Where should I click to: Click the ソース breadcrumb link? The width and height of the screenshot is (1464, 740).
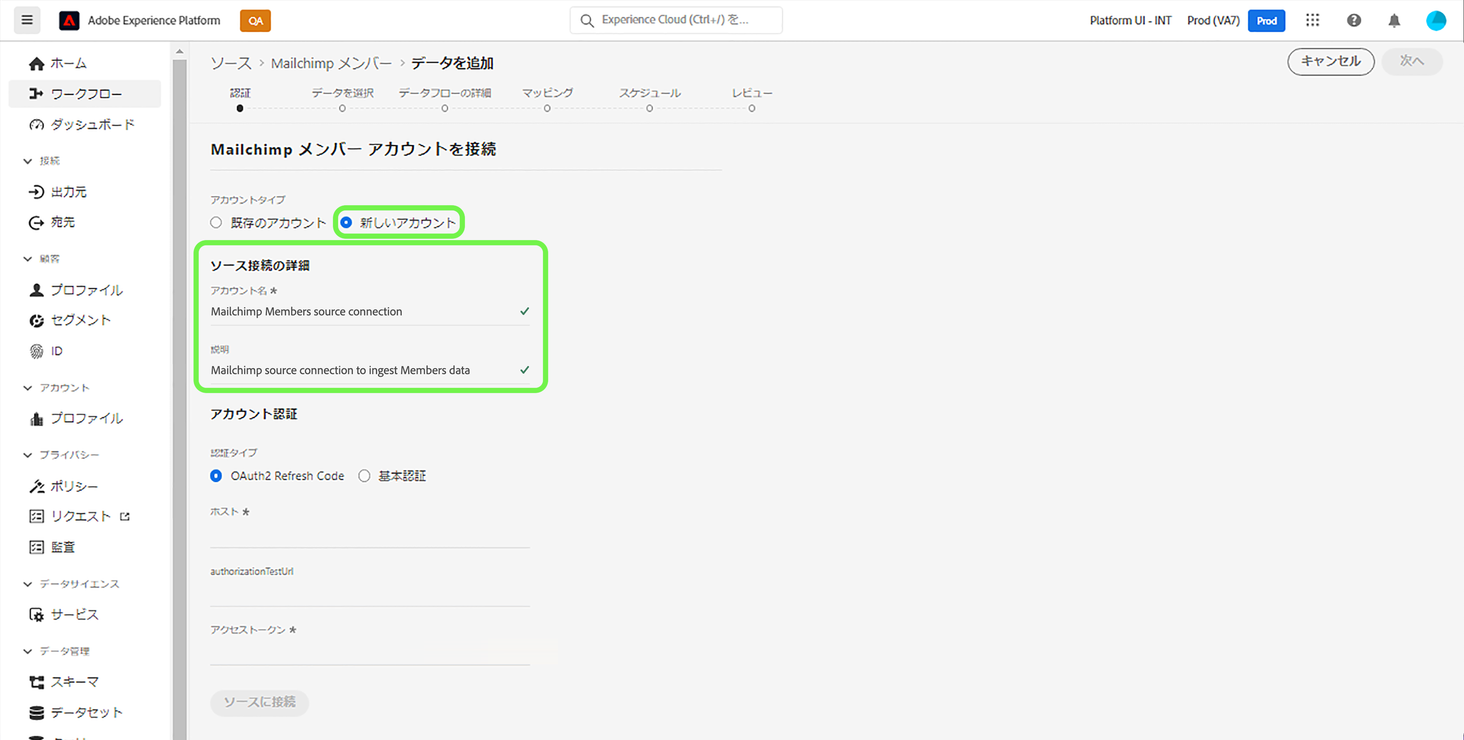[x=231, y=63]
